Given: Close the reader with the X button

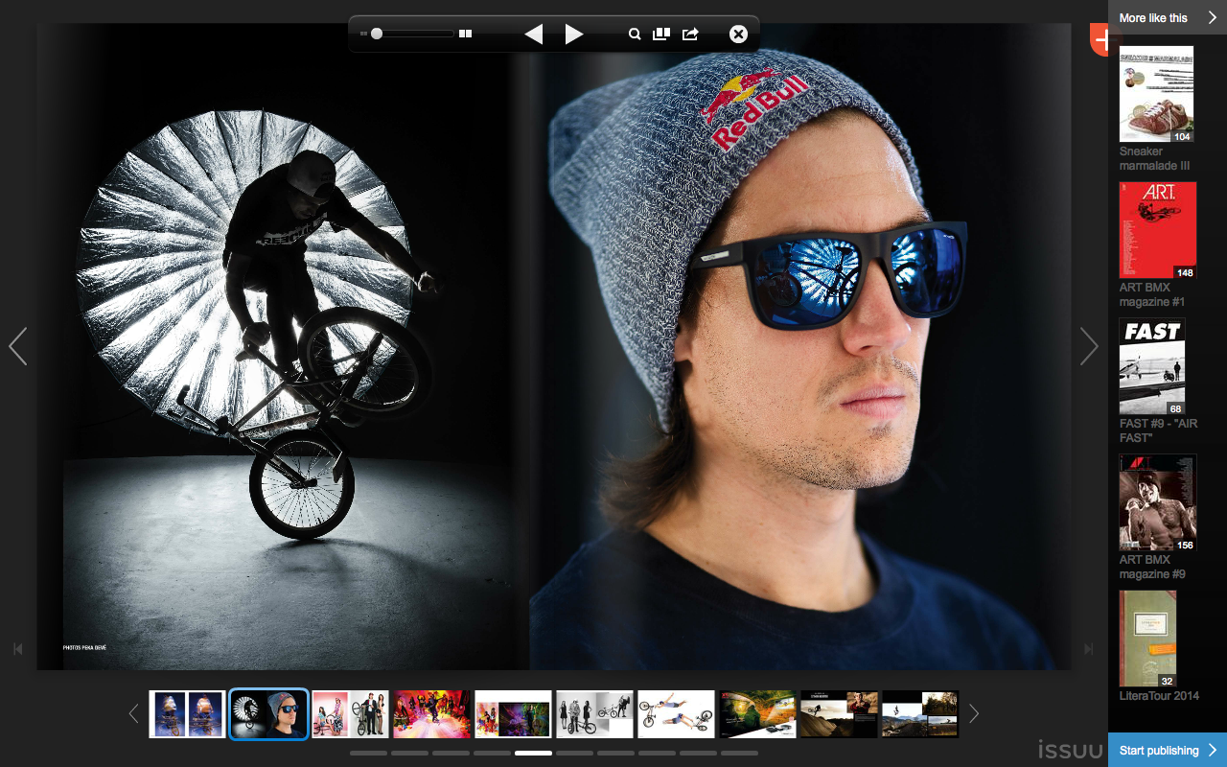Looking at the screenshot, I should point(738,35).
